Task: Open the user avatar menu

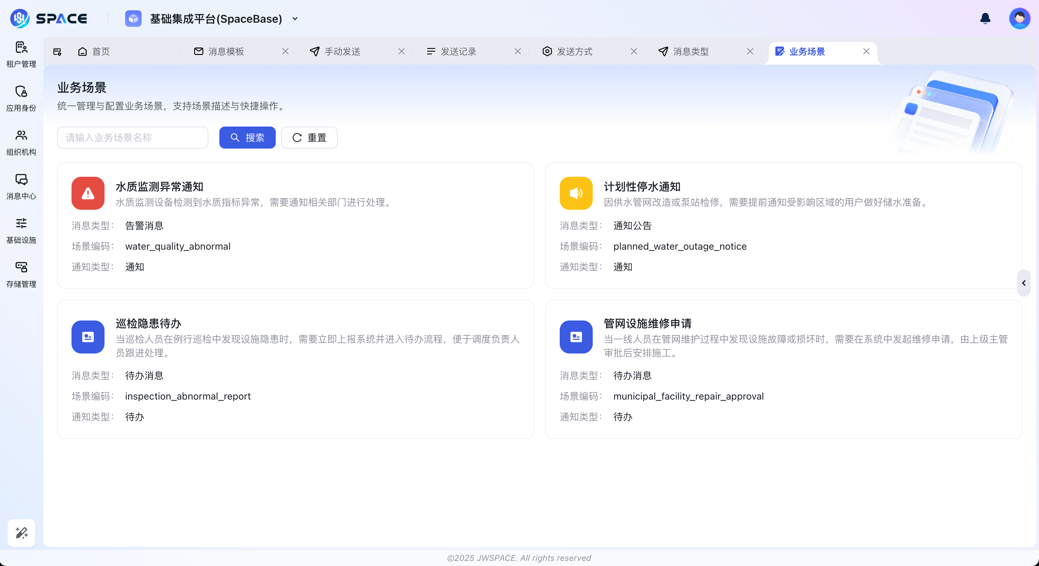Action: tap(1020, 18)
